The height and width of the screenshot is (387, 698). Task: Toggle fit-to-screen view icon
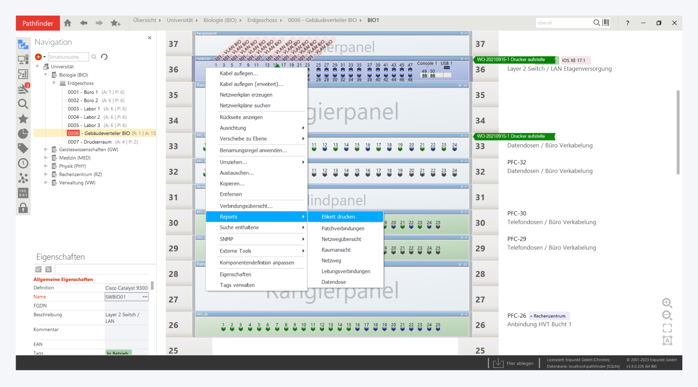coord(667,328)
